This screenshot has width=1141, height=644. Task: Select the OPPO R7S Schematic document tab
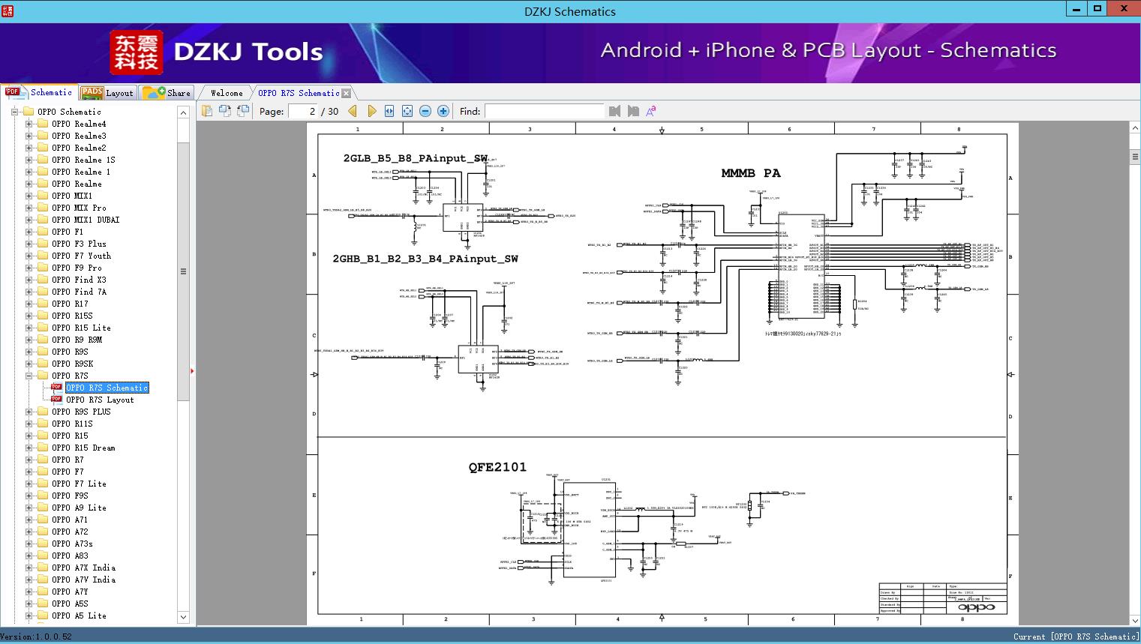pos(299,93)
